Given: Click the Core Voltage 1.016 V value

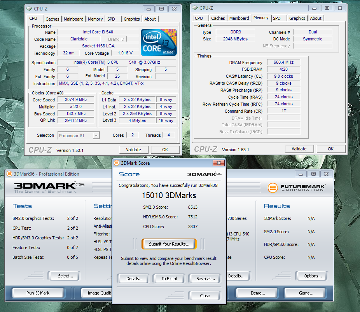Looking at the screenshot, I should point(125,53).
